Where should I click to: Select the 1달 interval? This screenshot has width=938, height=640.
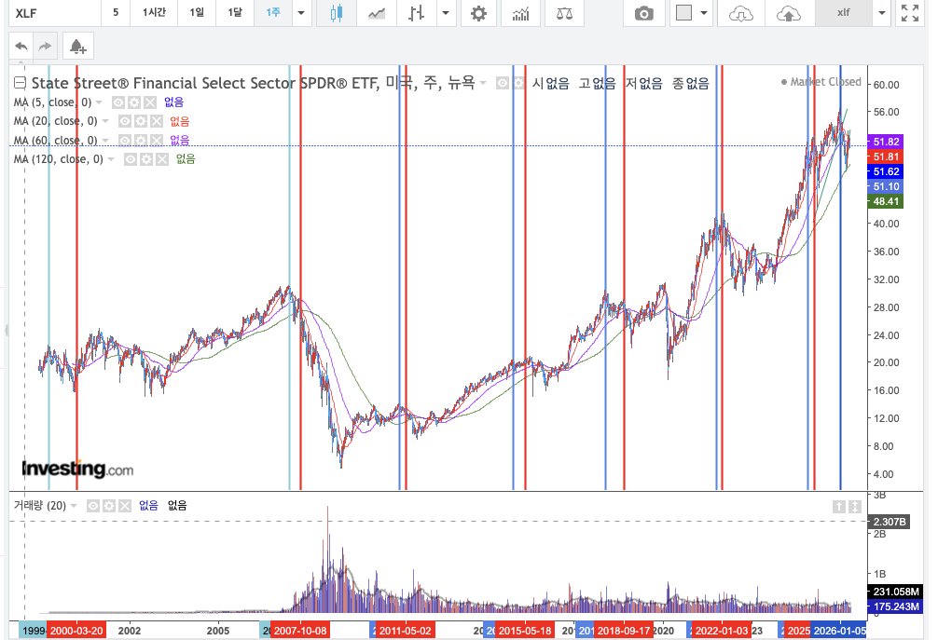pos(235,12)
